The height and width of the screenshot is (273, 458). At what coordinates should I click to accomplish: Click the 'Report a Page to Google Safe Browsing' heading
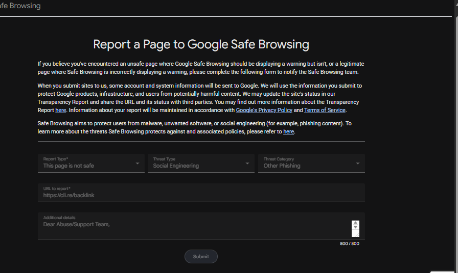201,44
